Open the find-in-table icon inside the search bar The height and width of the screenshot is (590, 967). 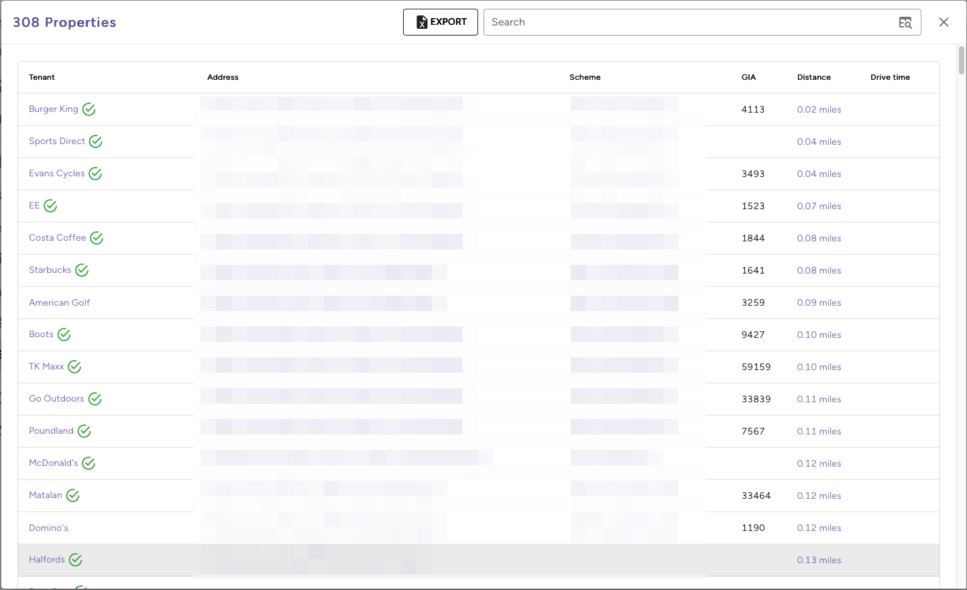[905, 22]
